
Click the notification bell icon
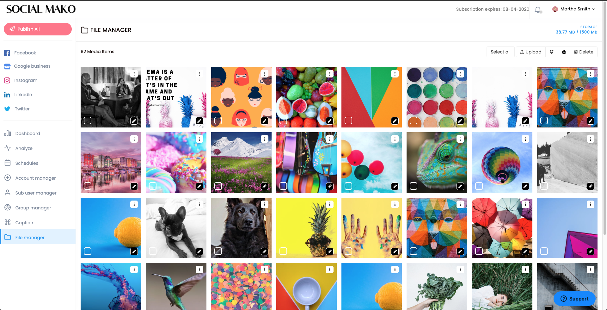click(538, 10)
